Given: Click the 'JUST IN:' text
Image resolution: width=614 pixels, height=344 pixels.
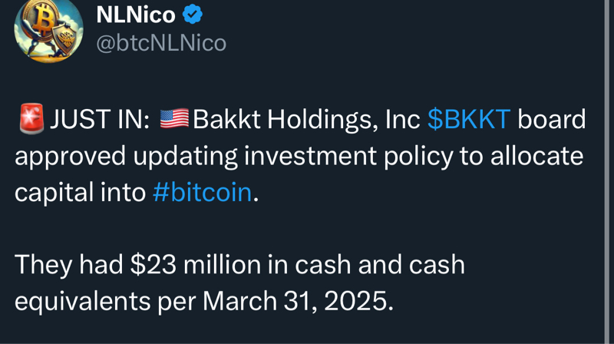Looking at the screenshot, I should 100,120.
